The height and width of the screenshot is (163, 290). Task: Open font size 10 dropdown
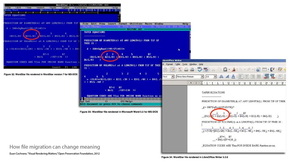pyautogui.click(x=215, y=77)
